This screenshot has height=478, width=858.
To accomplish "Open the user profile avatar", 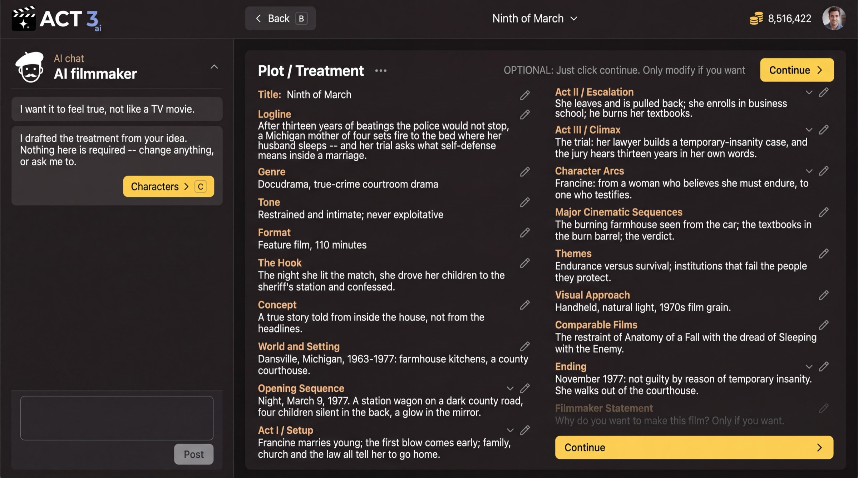I will point(834,18).
